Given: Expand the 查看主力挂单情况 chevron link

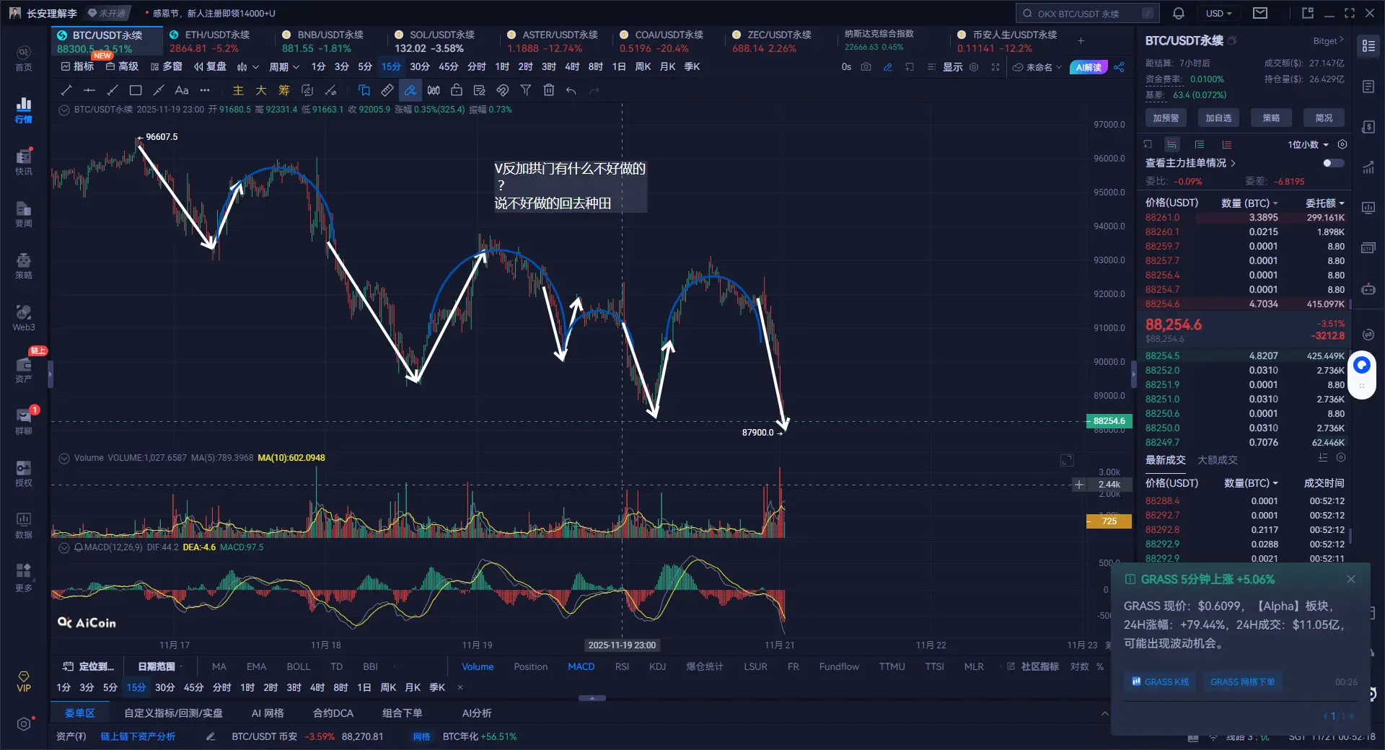Looking at the screenshot, I should click(1234, 163).
